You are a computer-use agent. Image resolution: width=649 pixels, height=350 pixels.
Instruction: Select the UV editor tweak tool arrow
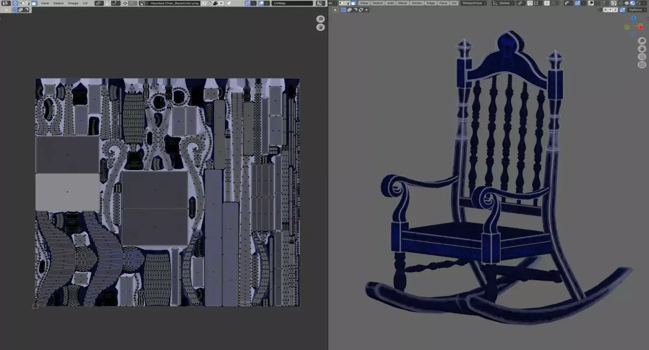pyautogui.click(x=6, y=10)
